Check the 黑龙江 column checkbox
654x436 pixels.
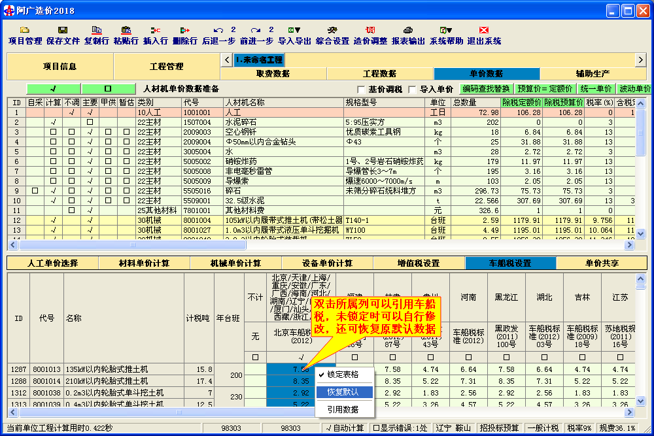(x=506, y=357)
